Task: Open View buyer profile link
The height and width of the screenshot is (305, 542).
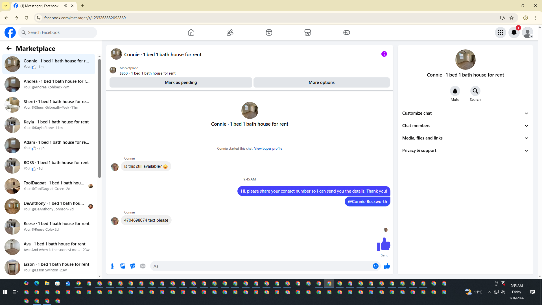Action: pyautogui.click(x=268, y=149)
